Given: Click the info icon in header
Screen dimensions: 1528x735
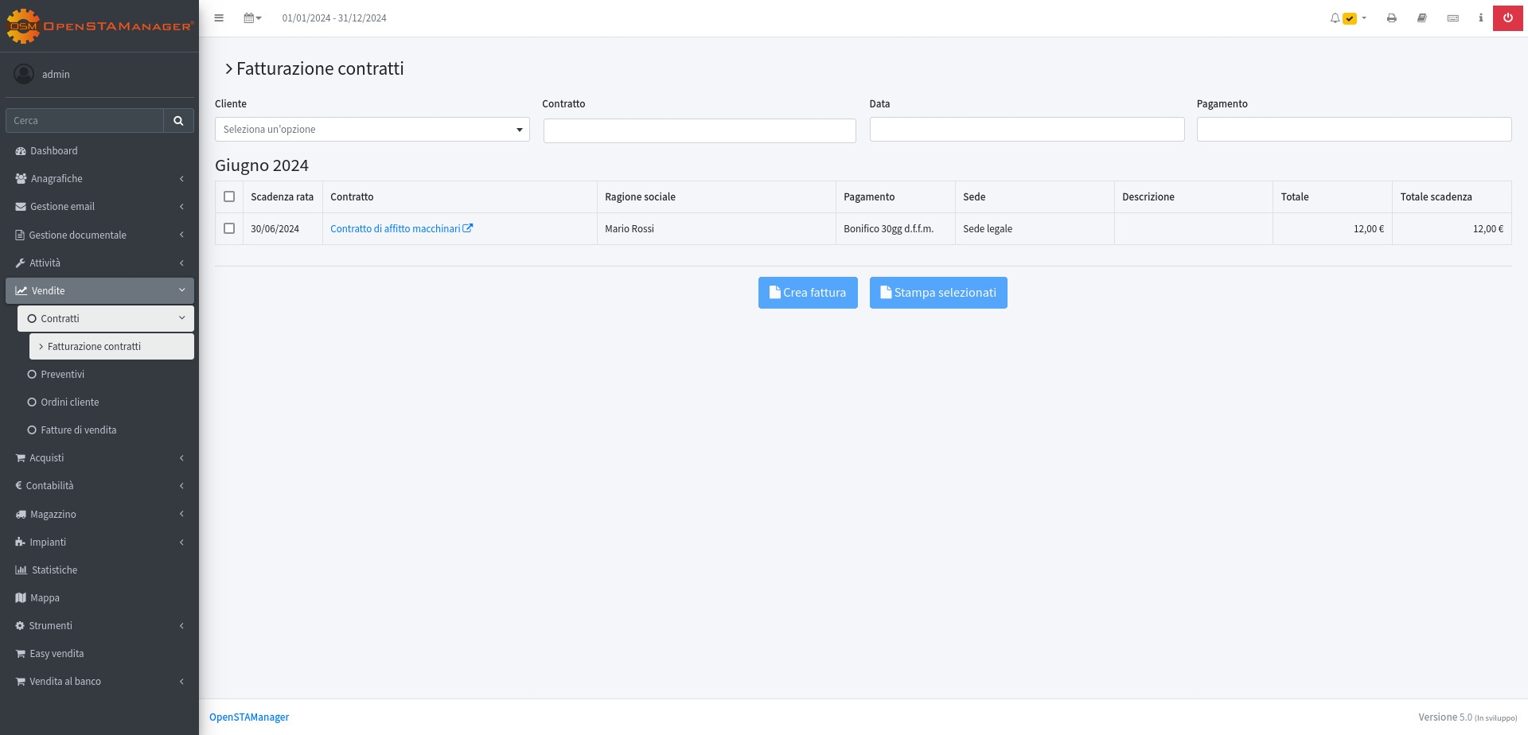Looking at the screenshot, I should [1480, 18].
